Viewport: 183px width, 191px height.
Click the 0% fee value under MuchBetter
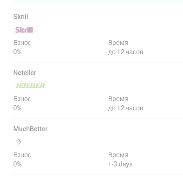pyautogui.click(x=18, y=164)
